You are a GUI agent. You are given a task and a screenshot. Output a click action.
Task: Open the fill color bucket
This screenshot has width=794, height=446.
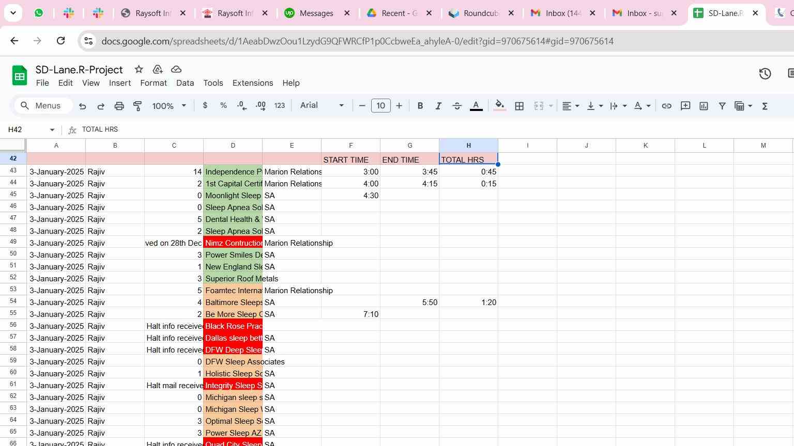pyautogui.click(x=500, y=106)
